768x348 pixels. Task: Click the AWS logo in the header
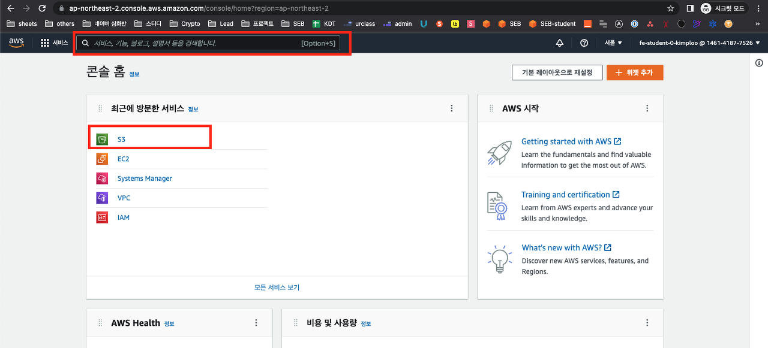point(16,43)
